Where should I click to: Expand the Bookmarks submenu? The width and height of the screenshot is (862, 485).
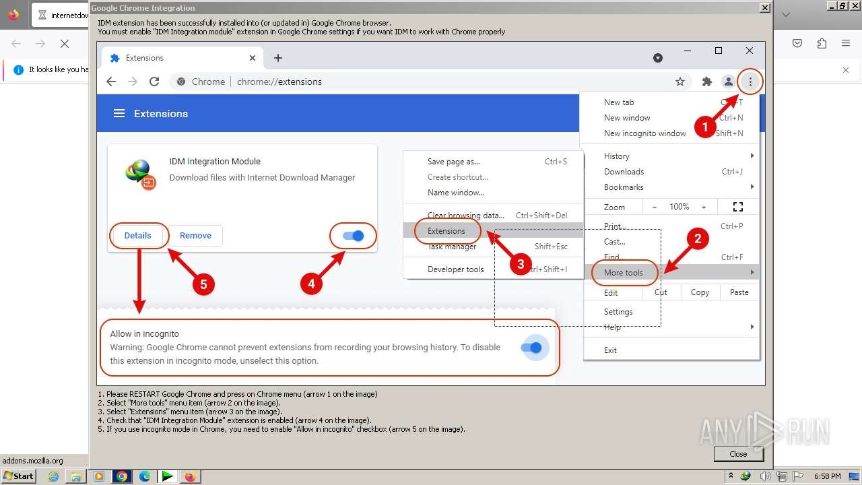coord(671,187)
